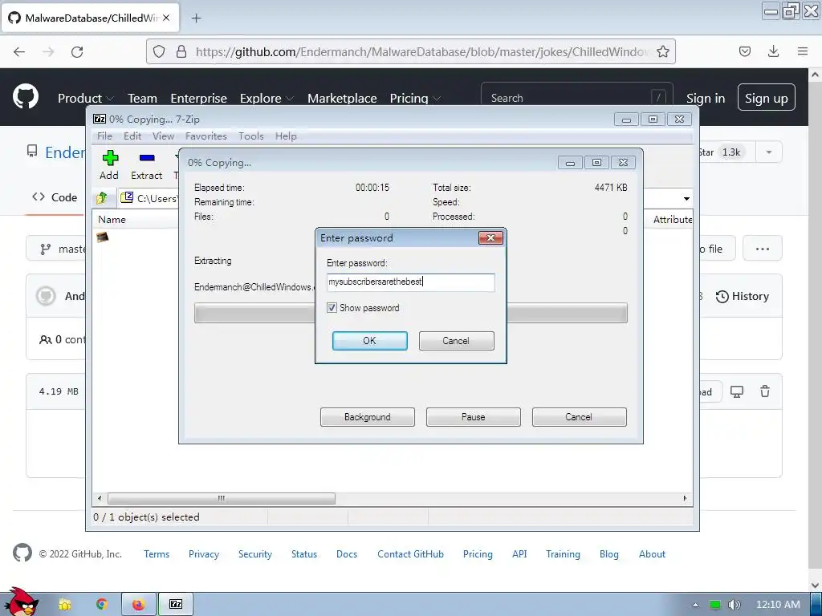Viewport: 822px width, 616px height.
Task: Open the three-dots more options button
Action: click(763, 249)
